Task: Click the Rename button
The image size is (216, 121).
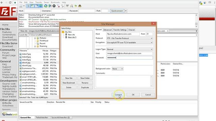Action: (x=85, y=83)
